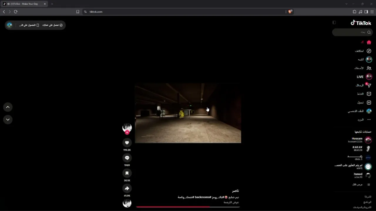
Task: Open creator name ناصر above caption
Action: pos(236,191)
